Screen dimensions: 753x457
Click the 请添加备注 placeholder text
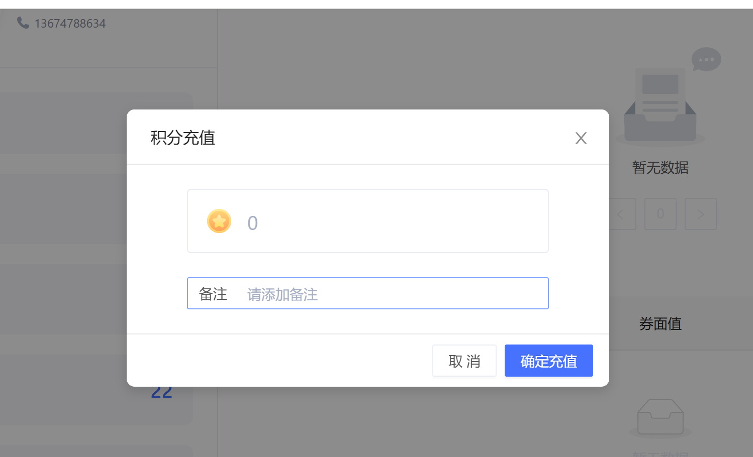click(x=283, y=294)
